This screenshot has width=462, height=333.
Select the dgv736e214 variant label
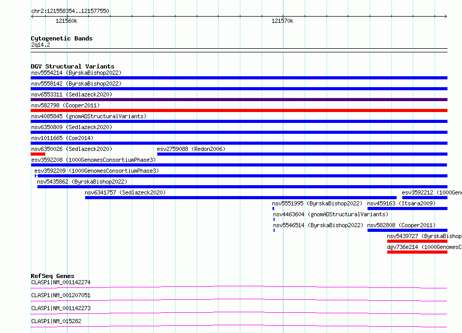(424, 247)
